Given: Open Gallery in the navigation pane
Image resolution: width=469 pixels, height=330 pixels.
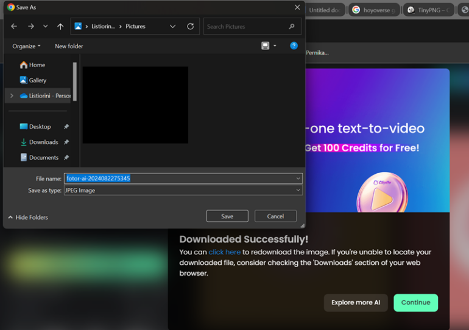Looking at the screenshot, I should click(37, 81).
